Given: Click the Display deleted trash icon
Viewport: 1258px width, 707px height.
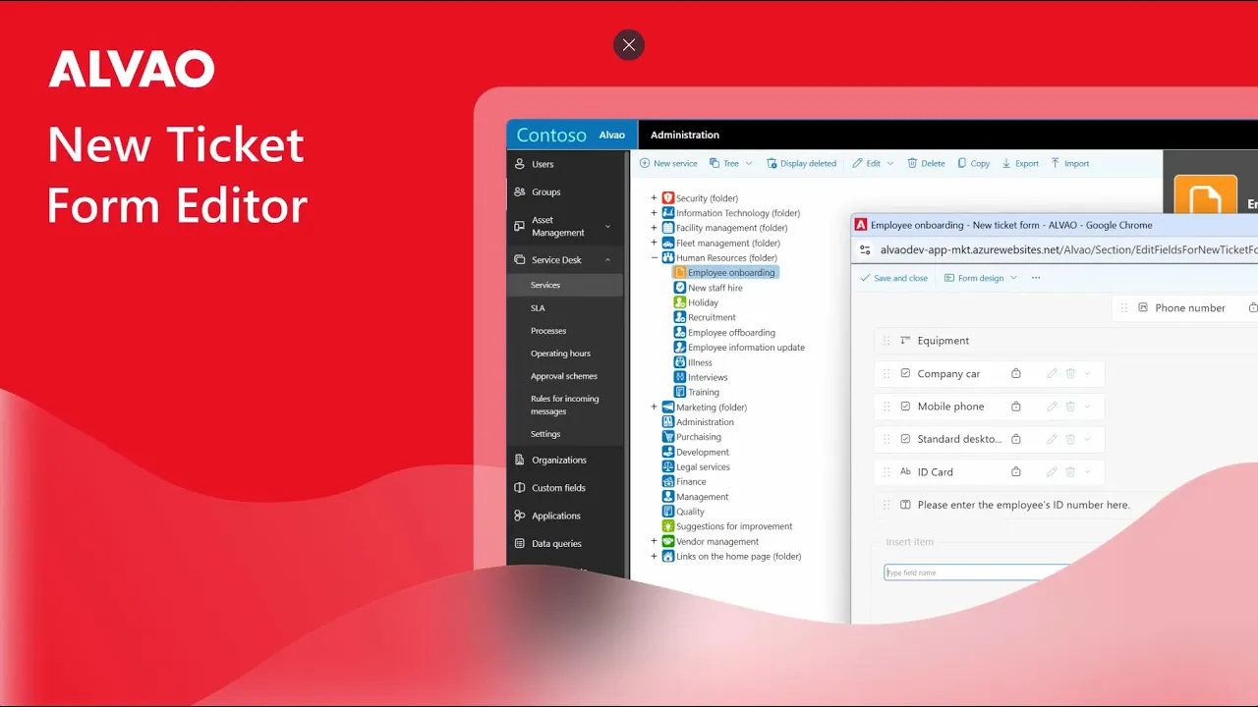Looking at the screenshot, I should tap(772, 164).
